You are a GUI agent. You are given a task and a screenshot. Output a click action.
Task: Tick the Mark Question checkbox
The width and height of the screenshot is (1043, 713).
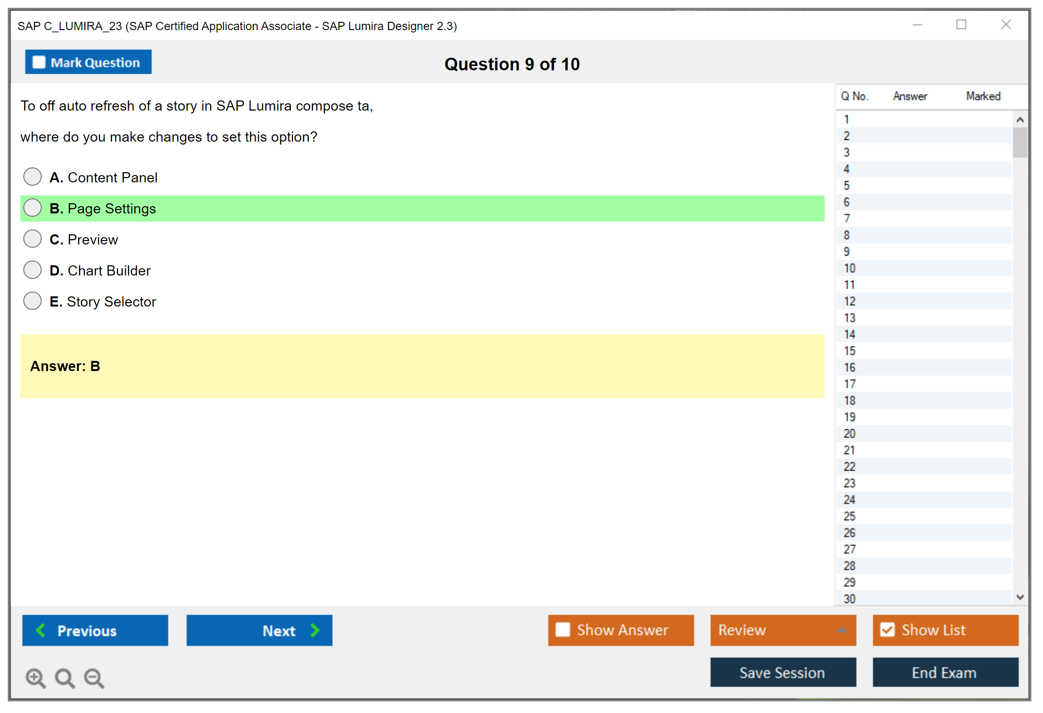click(39, 63)
